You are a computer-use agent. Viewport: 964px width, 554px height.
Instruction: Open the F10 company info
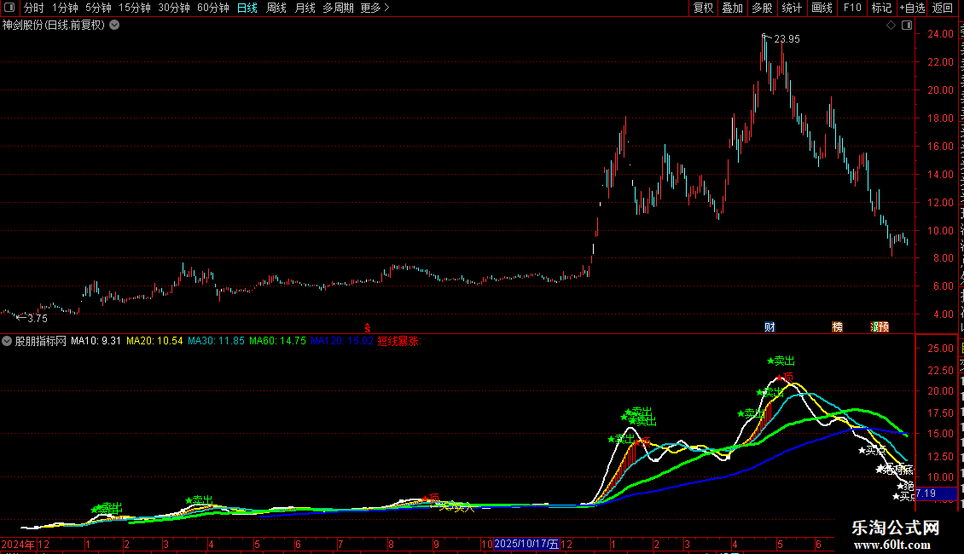[852, 8]
